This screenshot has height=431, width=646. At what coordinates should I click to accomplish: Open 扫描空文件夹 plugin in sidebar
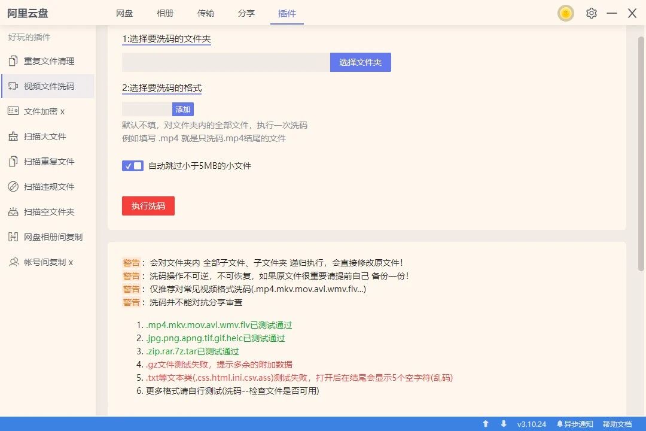click(x=48, y=212)
